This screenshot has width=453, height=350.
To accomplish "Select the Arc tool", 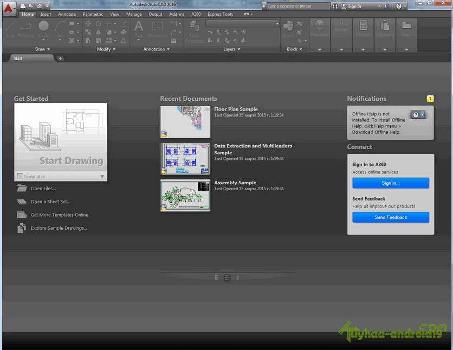I will tap(60, 29).
